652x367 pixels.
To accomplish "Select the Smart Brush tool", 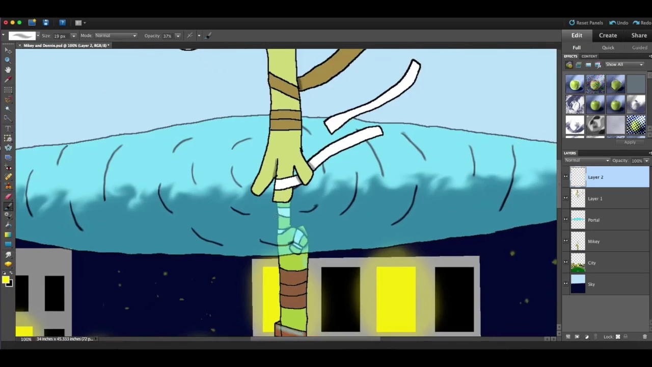I will pyautogui.click(x=8, y=216).
